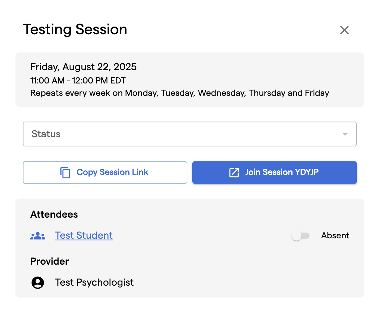The image size is (376, 311).
Task: Click the external link icon on Join Session
Action: 233,173
